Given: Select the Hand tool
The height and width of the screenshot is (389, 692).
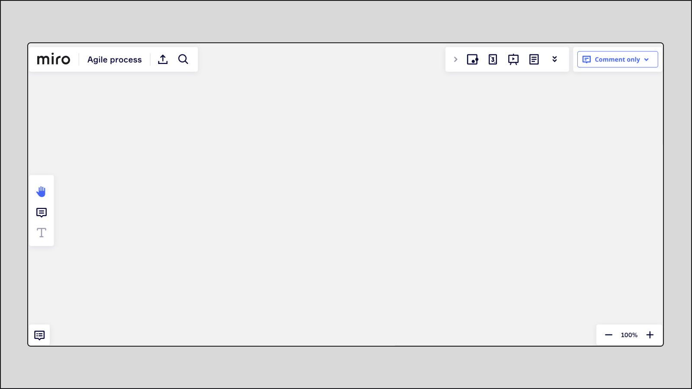Looking at the screenshot, I should [x=41, y=191].
